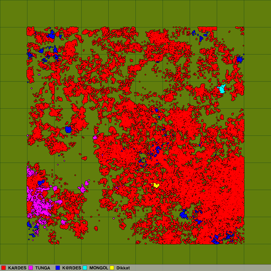The height and width of the screenshot is (271, 271).
Task: Click the red KARDES legend swatch
Action: click(4, 268)
